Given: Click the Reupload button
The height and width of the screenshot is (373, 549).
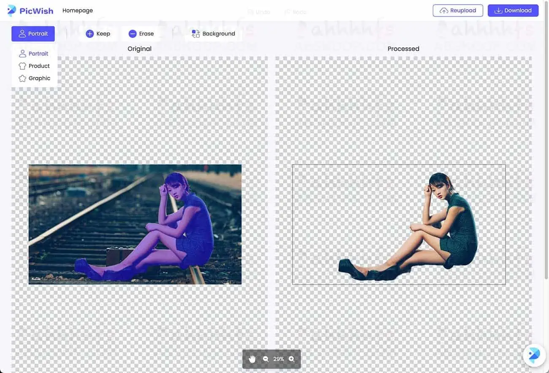Looking at the screenshot, I should pyautogui.click(x=458, y=11).
